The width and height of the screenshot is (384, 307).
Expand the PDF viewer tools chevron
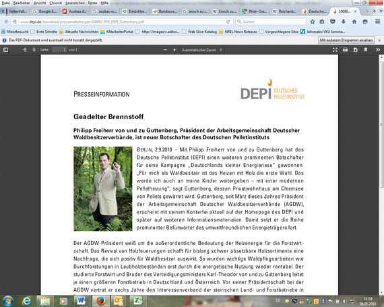click(x=378, y=50)
